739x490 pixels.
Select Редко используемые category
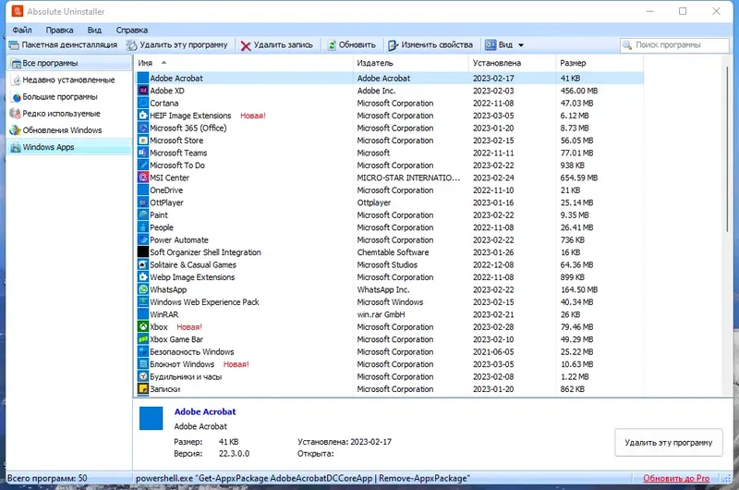tap(69, 114)
